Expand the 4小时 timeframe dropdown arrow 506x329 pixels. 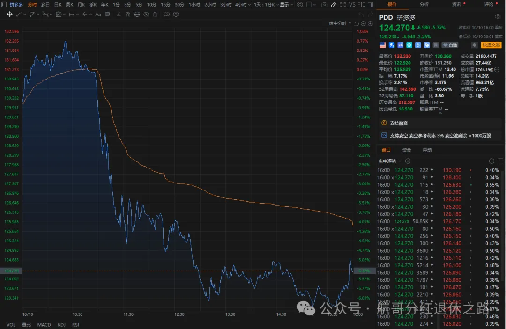pos(249,5)
